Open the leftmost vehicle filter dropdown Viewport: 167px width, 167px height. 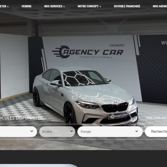(x=18, y=132)
